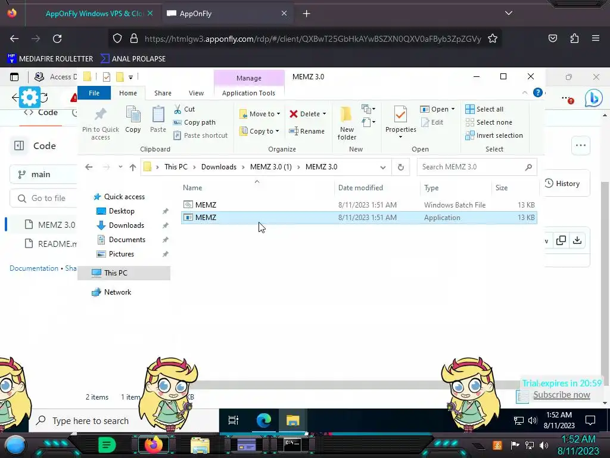The width and height of the screenshot is (610, 458).
Task: Open the Copy to dropdown
Action: tap(260, 131)
